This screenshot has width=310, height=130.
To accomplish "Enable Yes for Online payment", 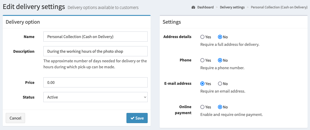I will (x=202, y=107).
